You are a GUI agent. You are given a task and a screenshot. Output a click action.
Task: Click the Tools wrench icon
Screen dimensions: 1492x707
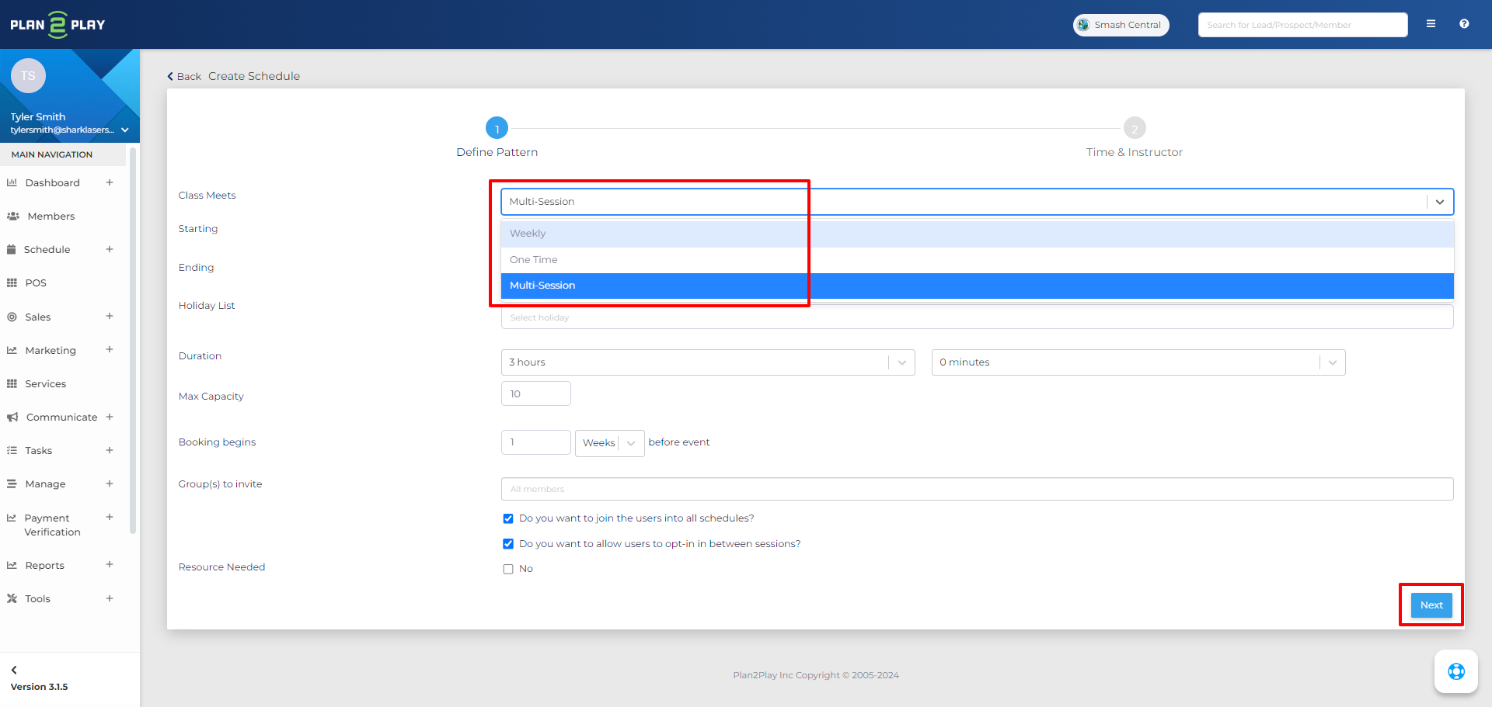[12, 598]
